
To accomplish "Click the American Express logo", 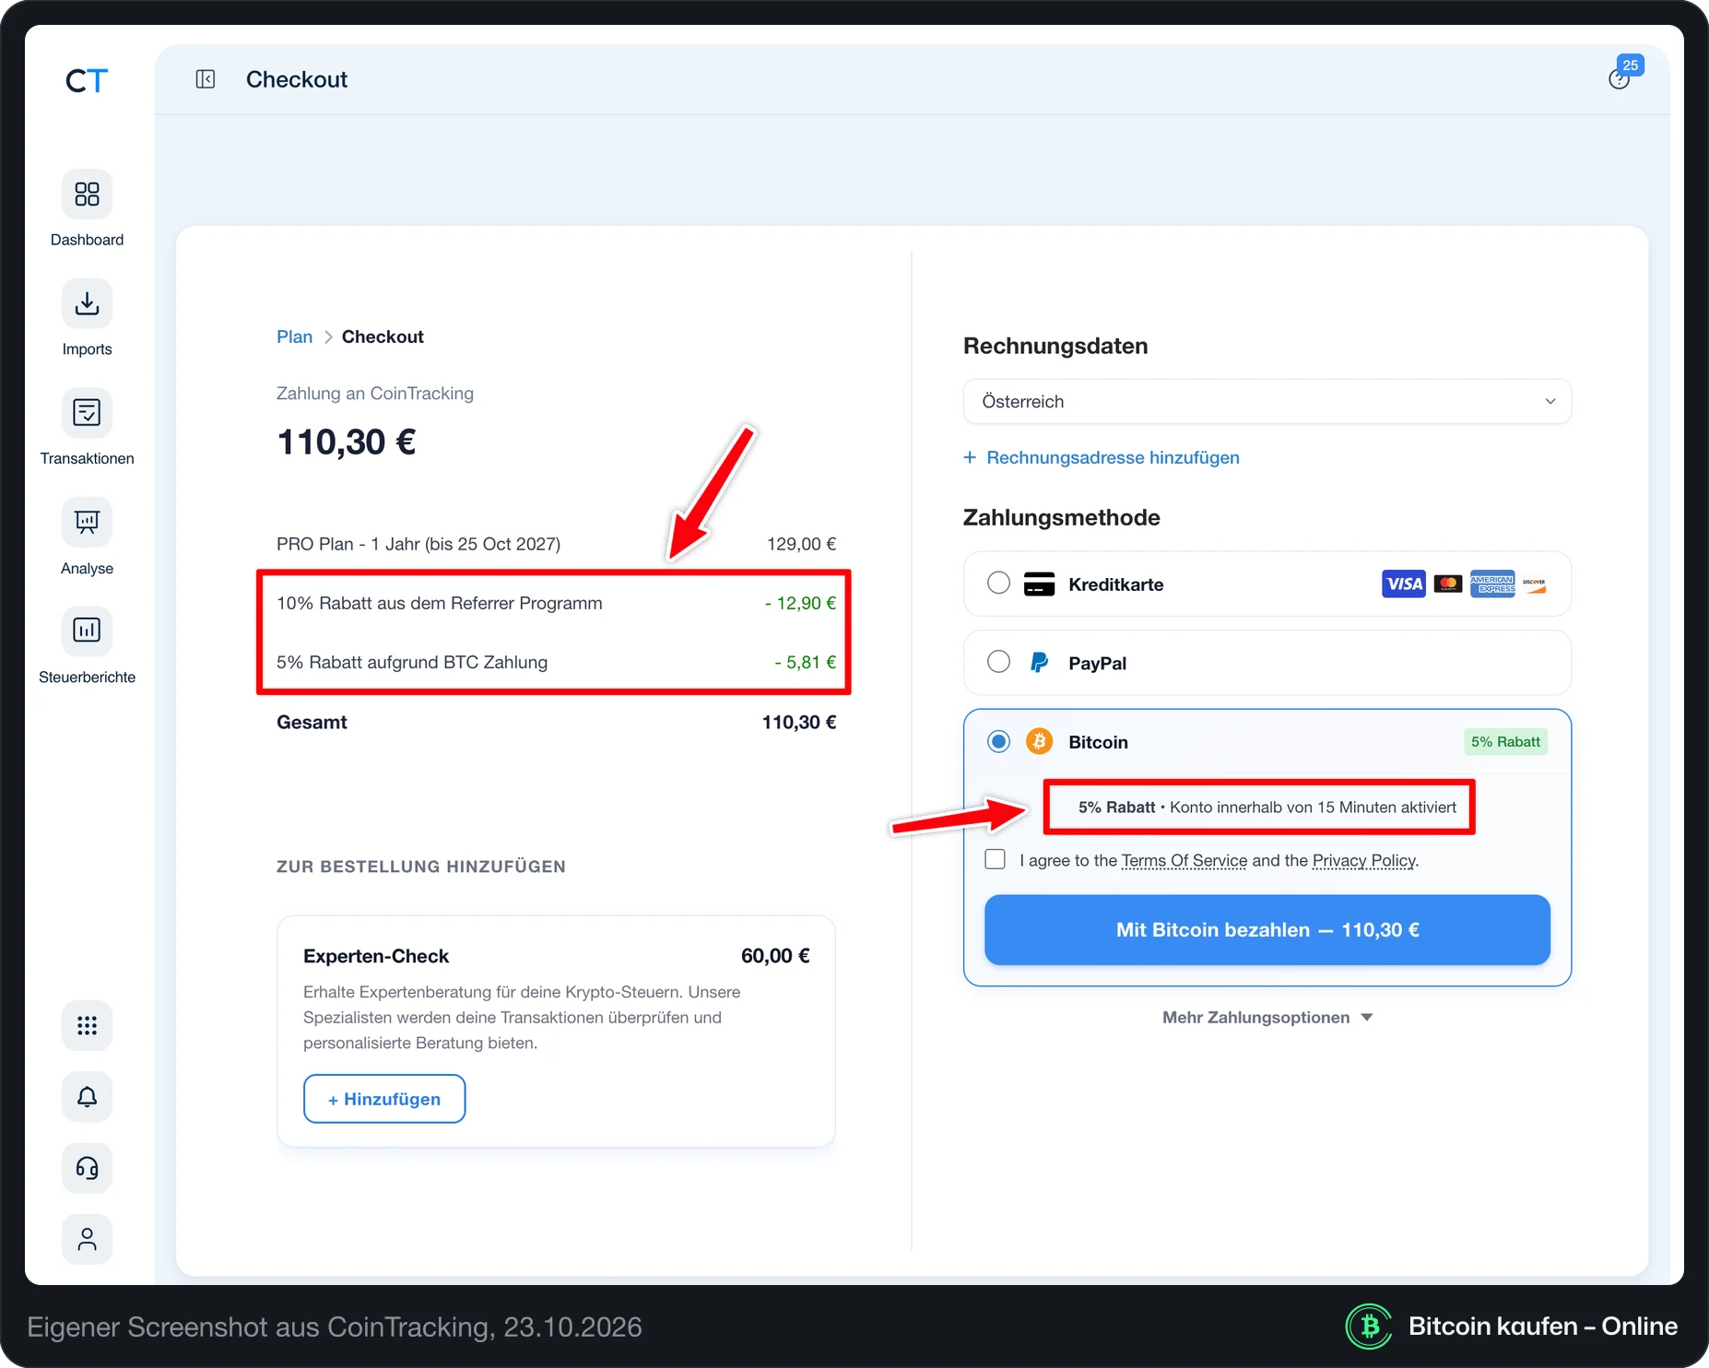I will pyautogui.click(x=1492, y=584).
